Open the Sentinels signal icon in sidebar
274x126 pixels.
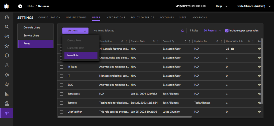7,36
